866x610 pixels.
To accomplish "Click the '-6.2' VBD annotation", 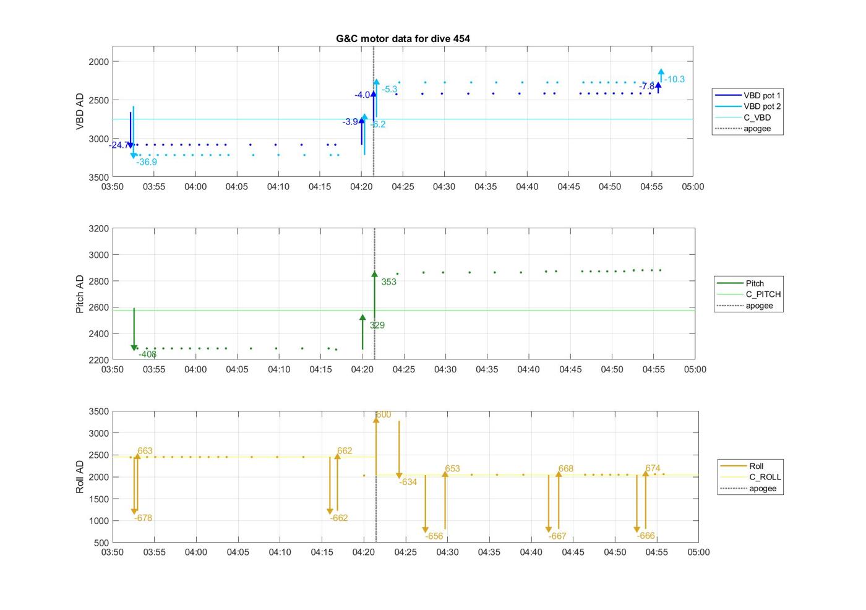I will click(x=378, y=124).
